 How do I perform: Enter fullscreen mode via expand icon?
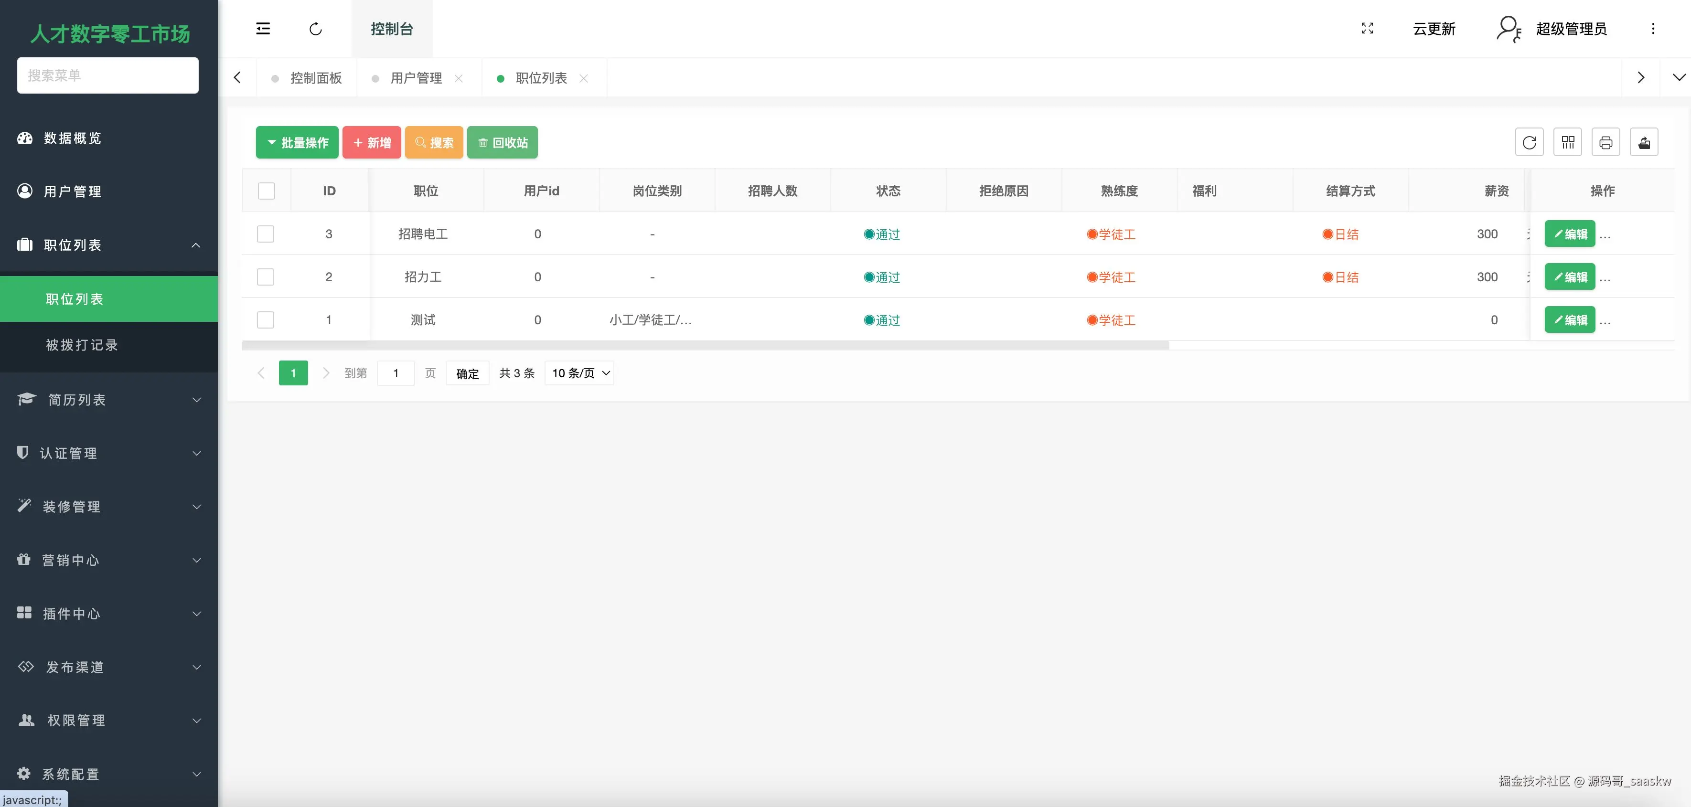click(1368, 28)
